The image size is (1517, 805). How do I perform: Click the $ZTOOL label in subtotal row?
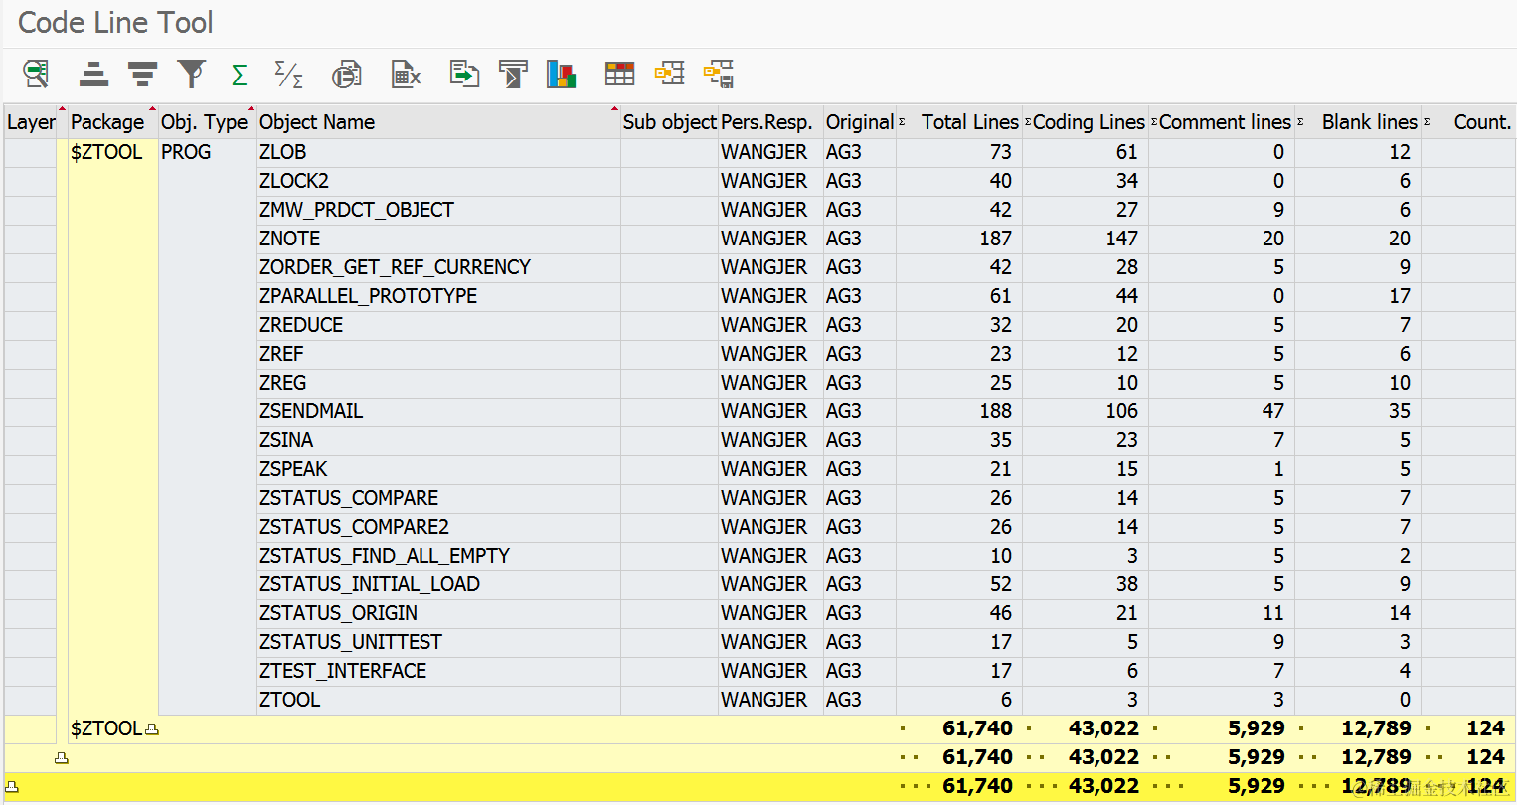(106, 728)
